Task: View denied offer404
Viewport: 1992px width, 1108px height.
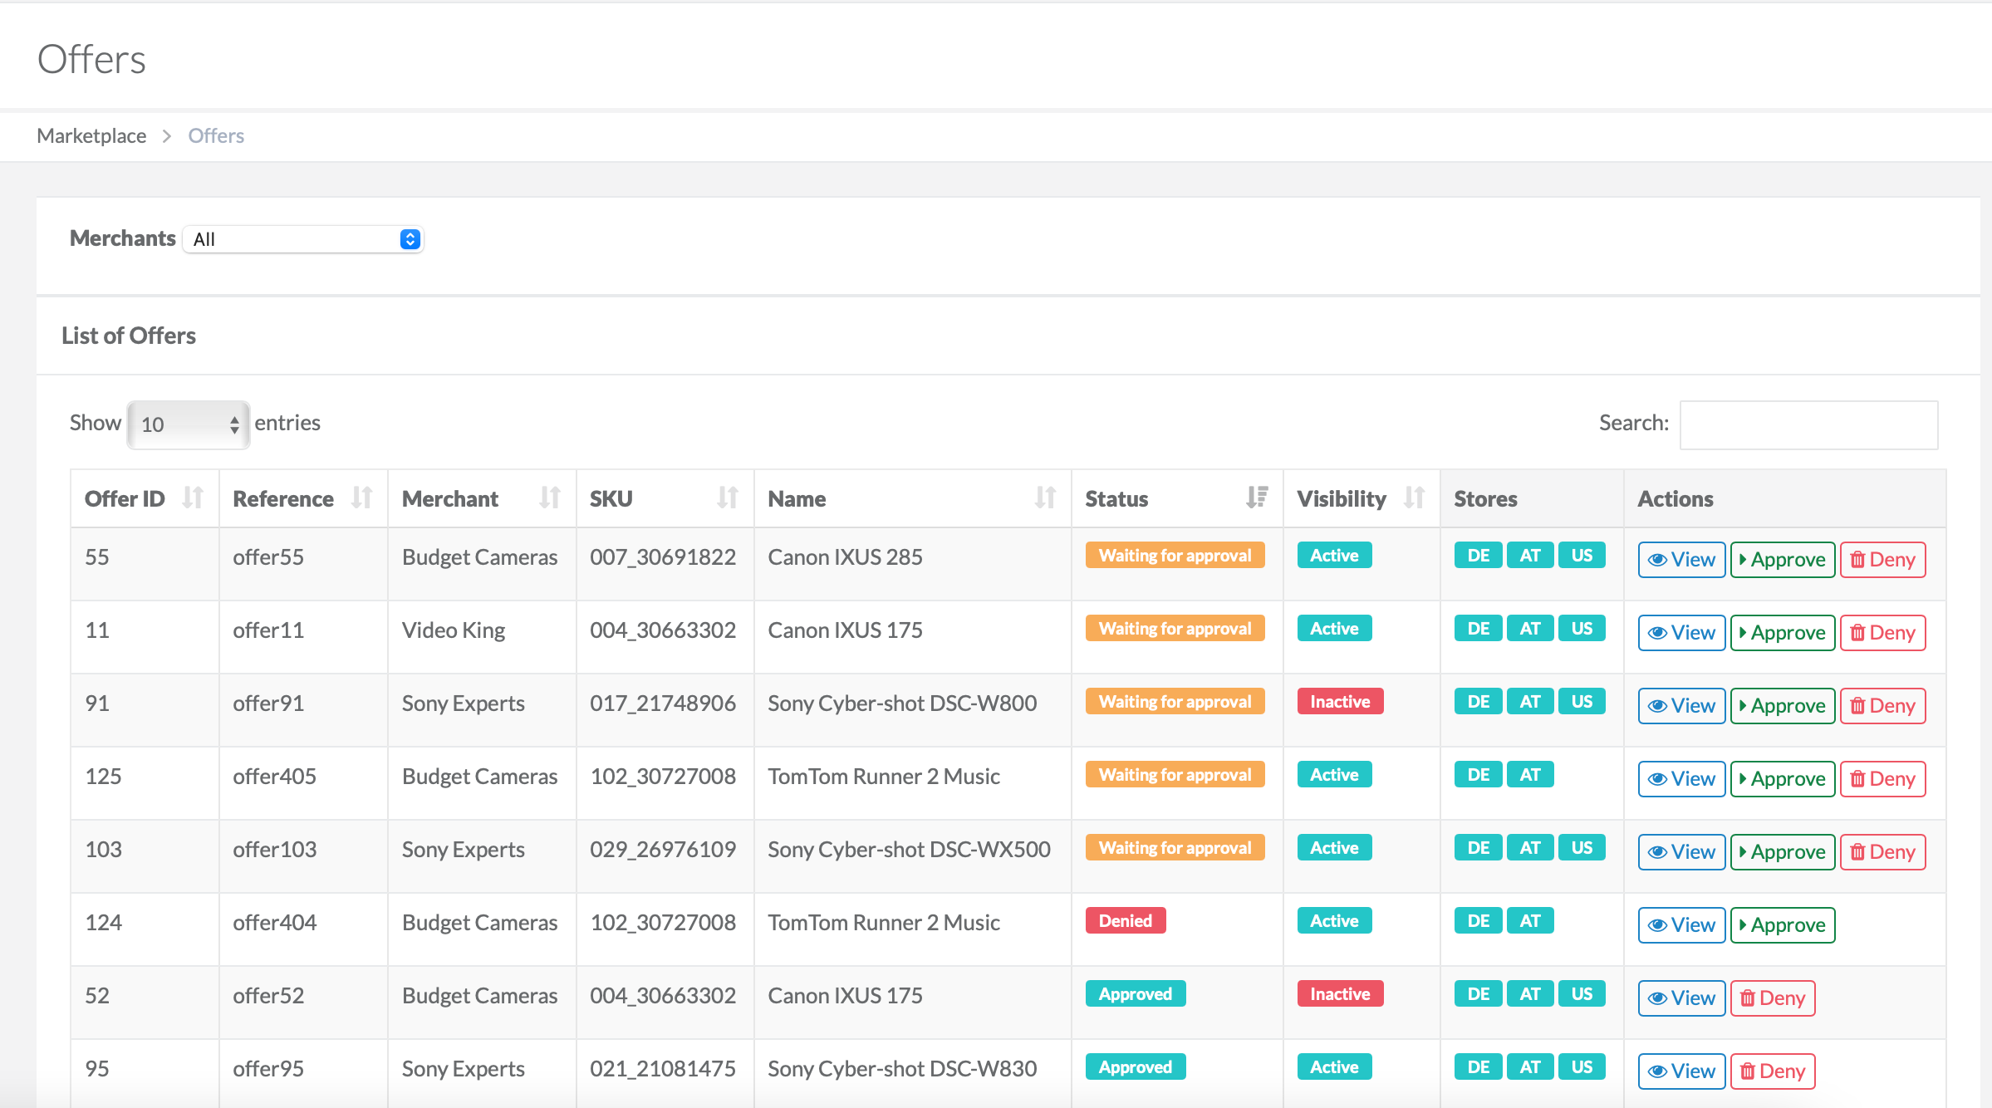Action: [1681, 924]
